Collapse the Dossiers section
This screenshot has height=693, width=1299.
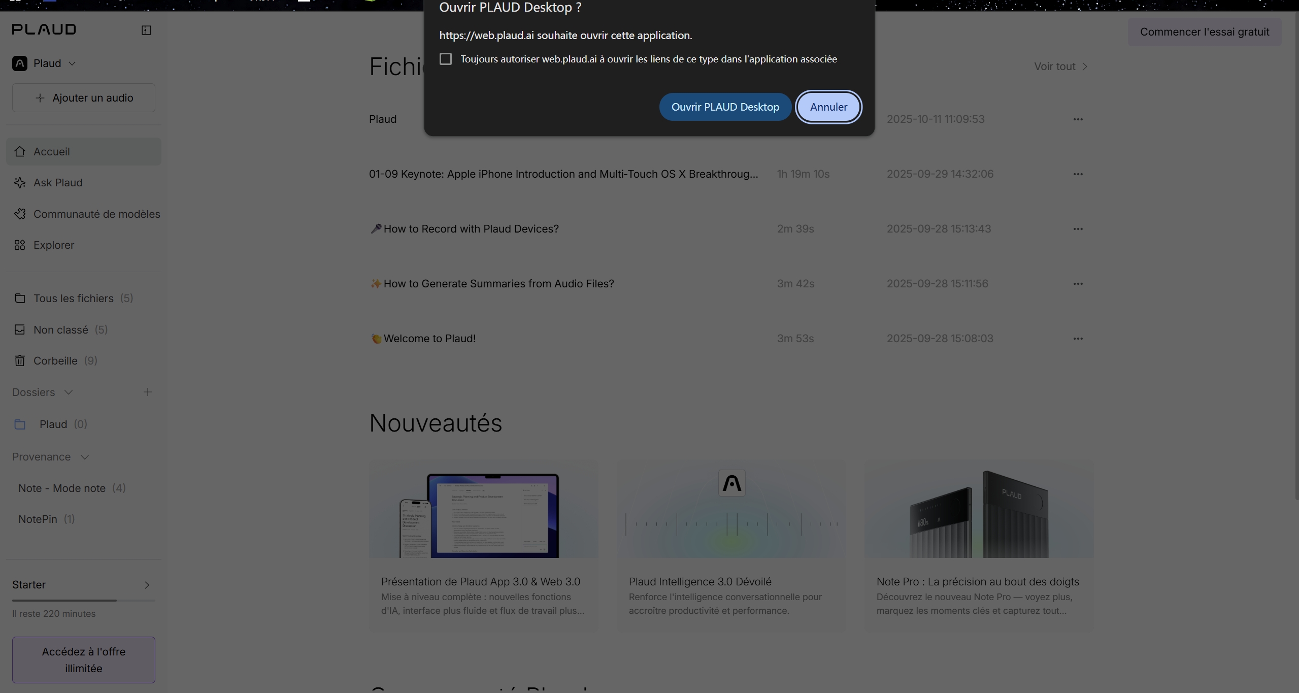(x=69, y=392)
